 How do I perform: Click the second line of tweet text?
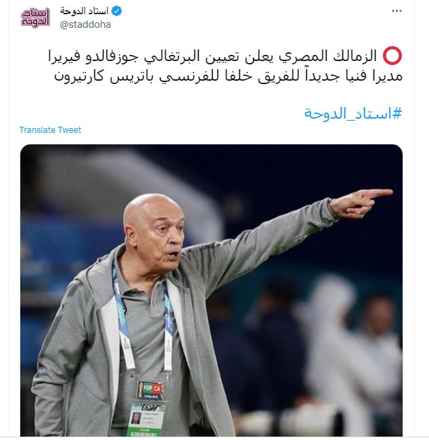click(228, 77)
